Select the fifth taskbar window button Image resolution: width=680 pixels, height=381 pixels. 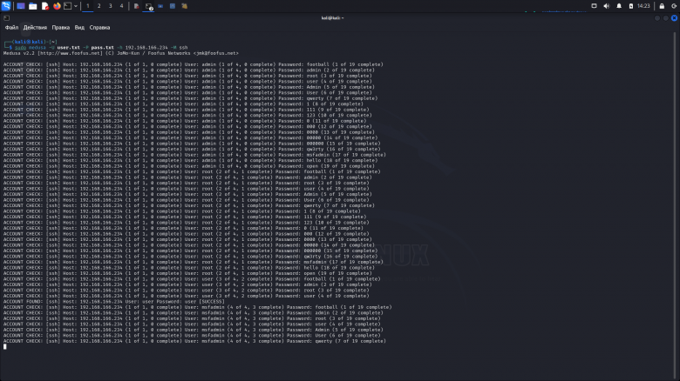point(184,6)
